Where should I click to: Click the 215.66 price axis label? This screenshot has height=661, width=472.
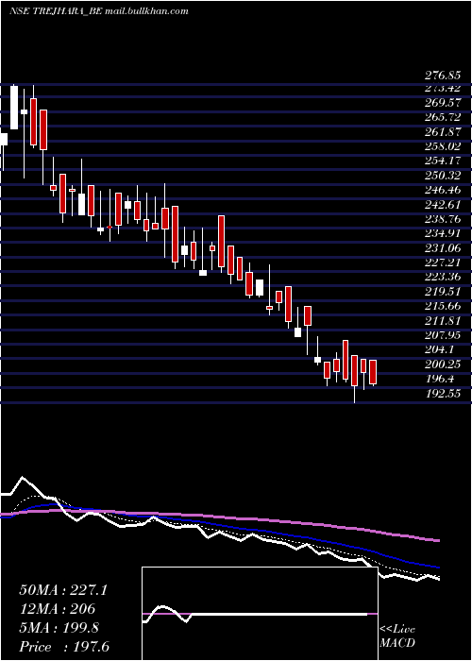pos(443,306)
